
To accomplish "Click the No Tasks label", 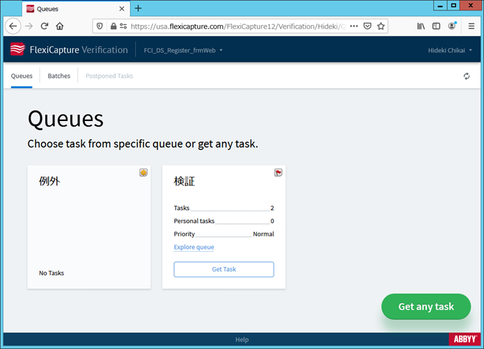I will [x=51, y=273].
